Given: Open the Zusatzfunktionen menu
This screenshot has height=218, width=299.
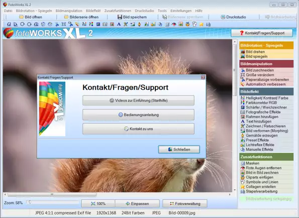Looking at the screenshot, I should tap(118, 11).
